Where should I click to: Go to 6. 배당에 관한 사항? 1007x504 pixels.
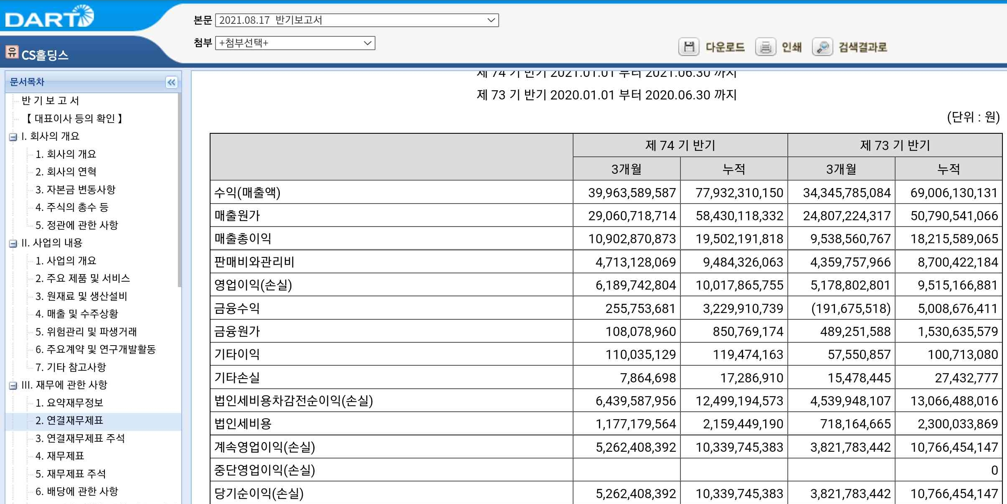pyautogui.click(x=76, y=491)
